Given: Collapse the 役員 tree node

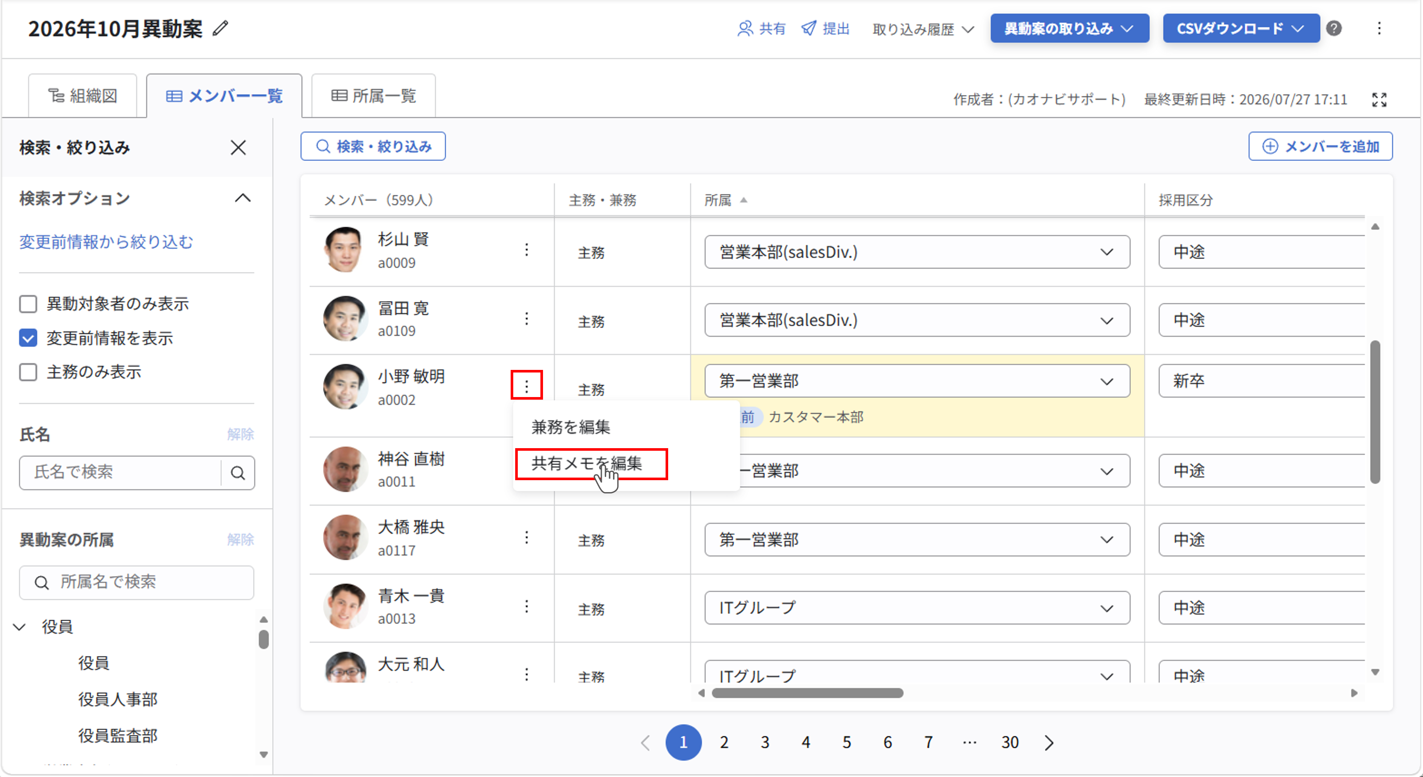Looking at the screenshot, I should click(x=19, y=627).
